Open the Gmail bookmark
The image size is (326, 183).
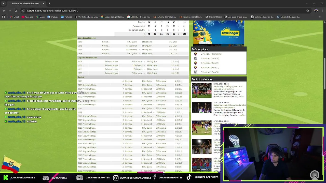point(15,17)
